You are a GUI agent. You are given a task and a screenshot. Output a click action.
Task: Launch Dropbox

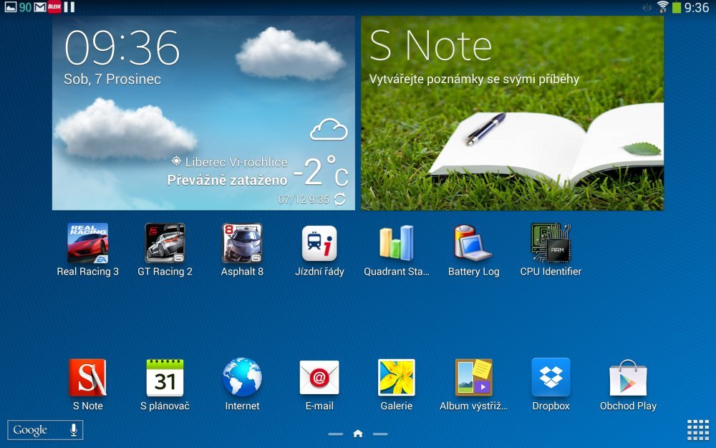pos(551,378)
